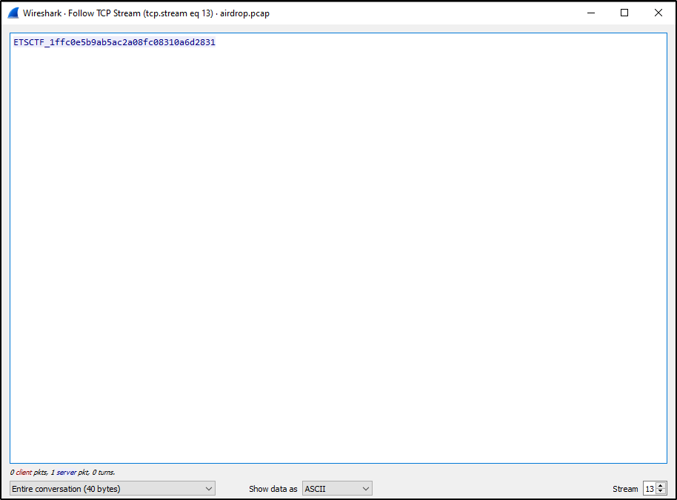Image resolution: width=677 pixels, height=500 pixels.
Task: Increment stream number with the up arrow
Action: coord(661,485)
